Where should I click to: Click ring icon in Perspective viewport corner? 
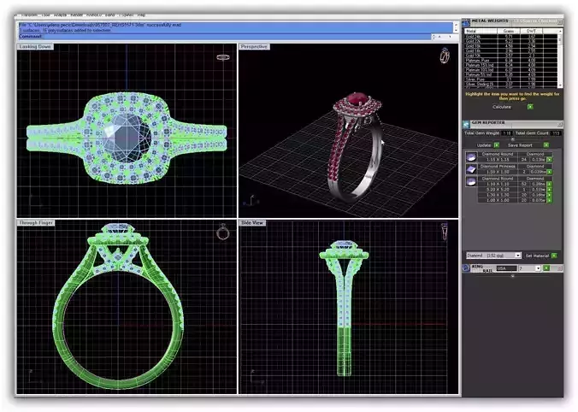tap(445, 56)
